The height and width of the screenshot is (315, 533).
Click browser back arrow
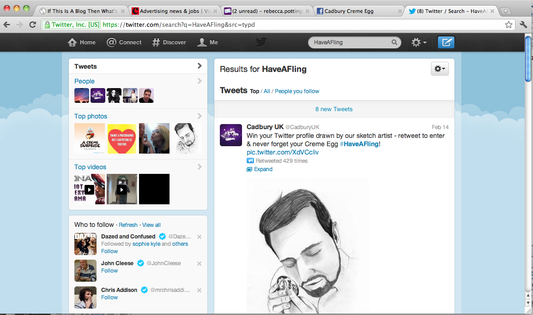7,24
